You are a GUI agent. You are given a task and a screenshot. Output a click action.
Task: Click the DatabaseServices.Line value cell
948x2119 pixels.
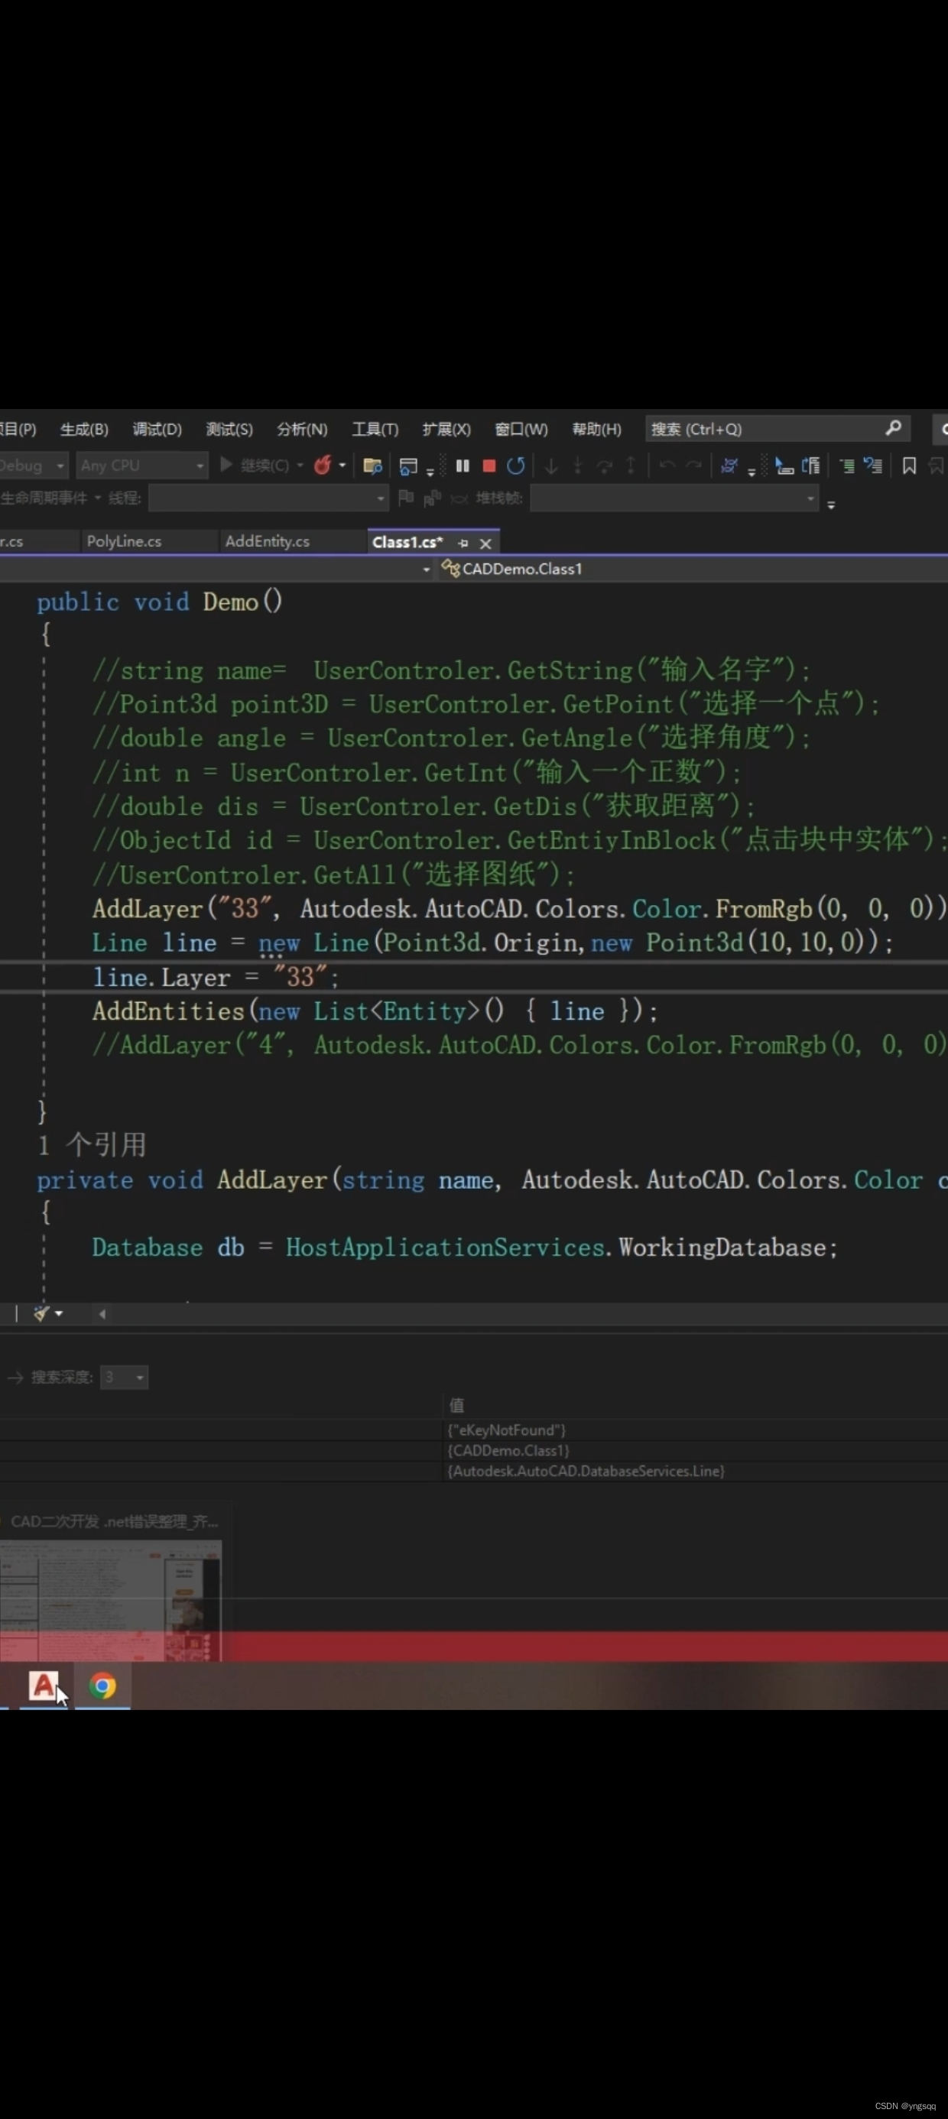pos(586,1471)
